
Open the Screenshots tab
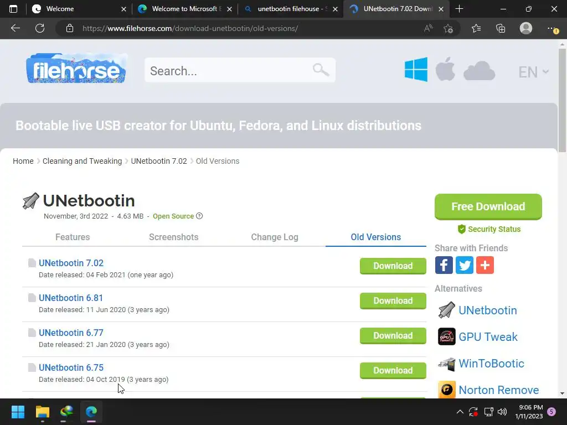(173, 237)
